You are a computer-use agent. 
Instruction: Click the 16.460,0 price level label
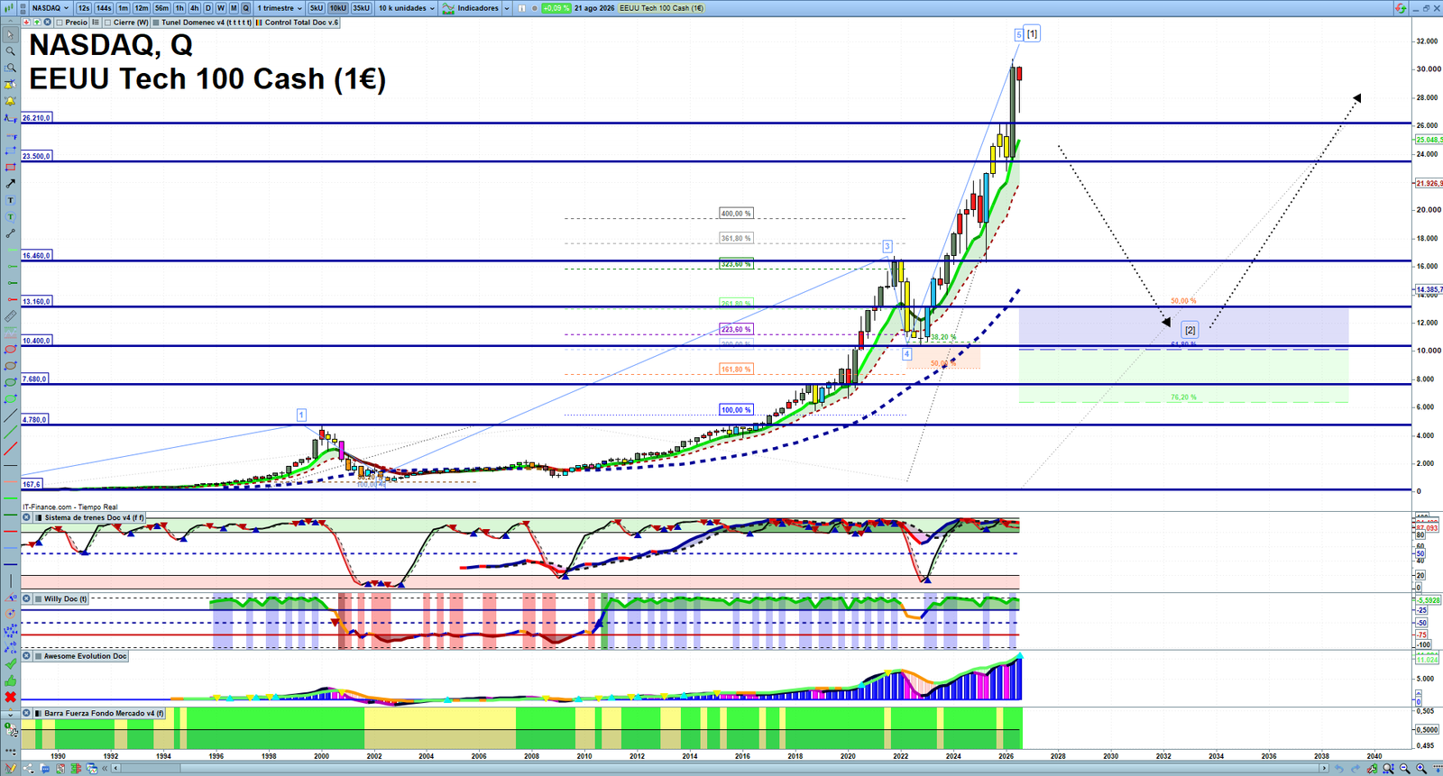37,256
